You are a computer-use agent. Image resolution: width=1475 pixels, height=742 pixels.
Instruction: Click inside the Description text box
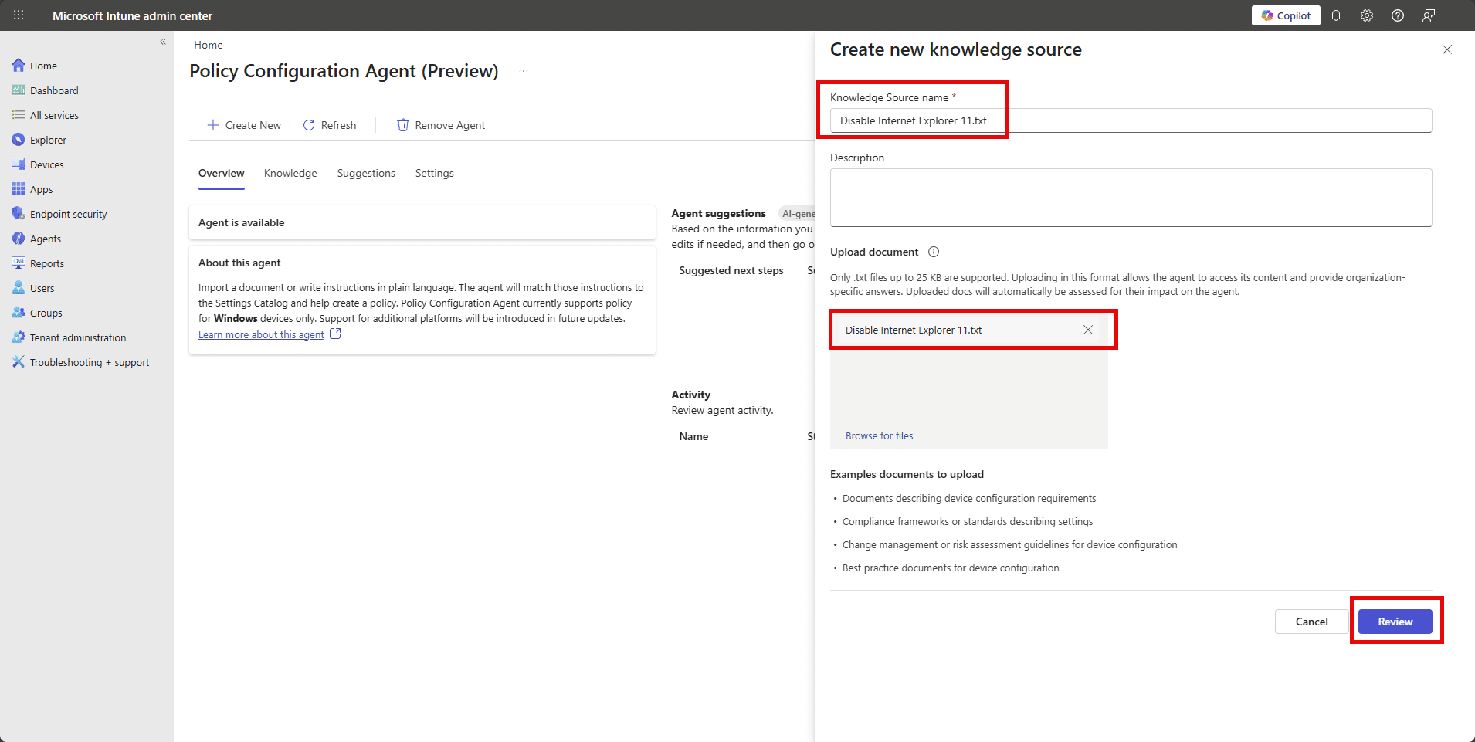[1131, 198]
